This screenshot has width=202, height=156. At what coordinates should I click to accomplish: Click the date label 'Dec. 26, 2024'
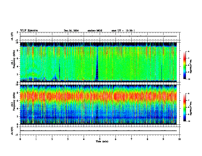tap(71, 31)
